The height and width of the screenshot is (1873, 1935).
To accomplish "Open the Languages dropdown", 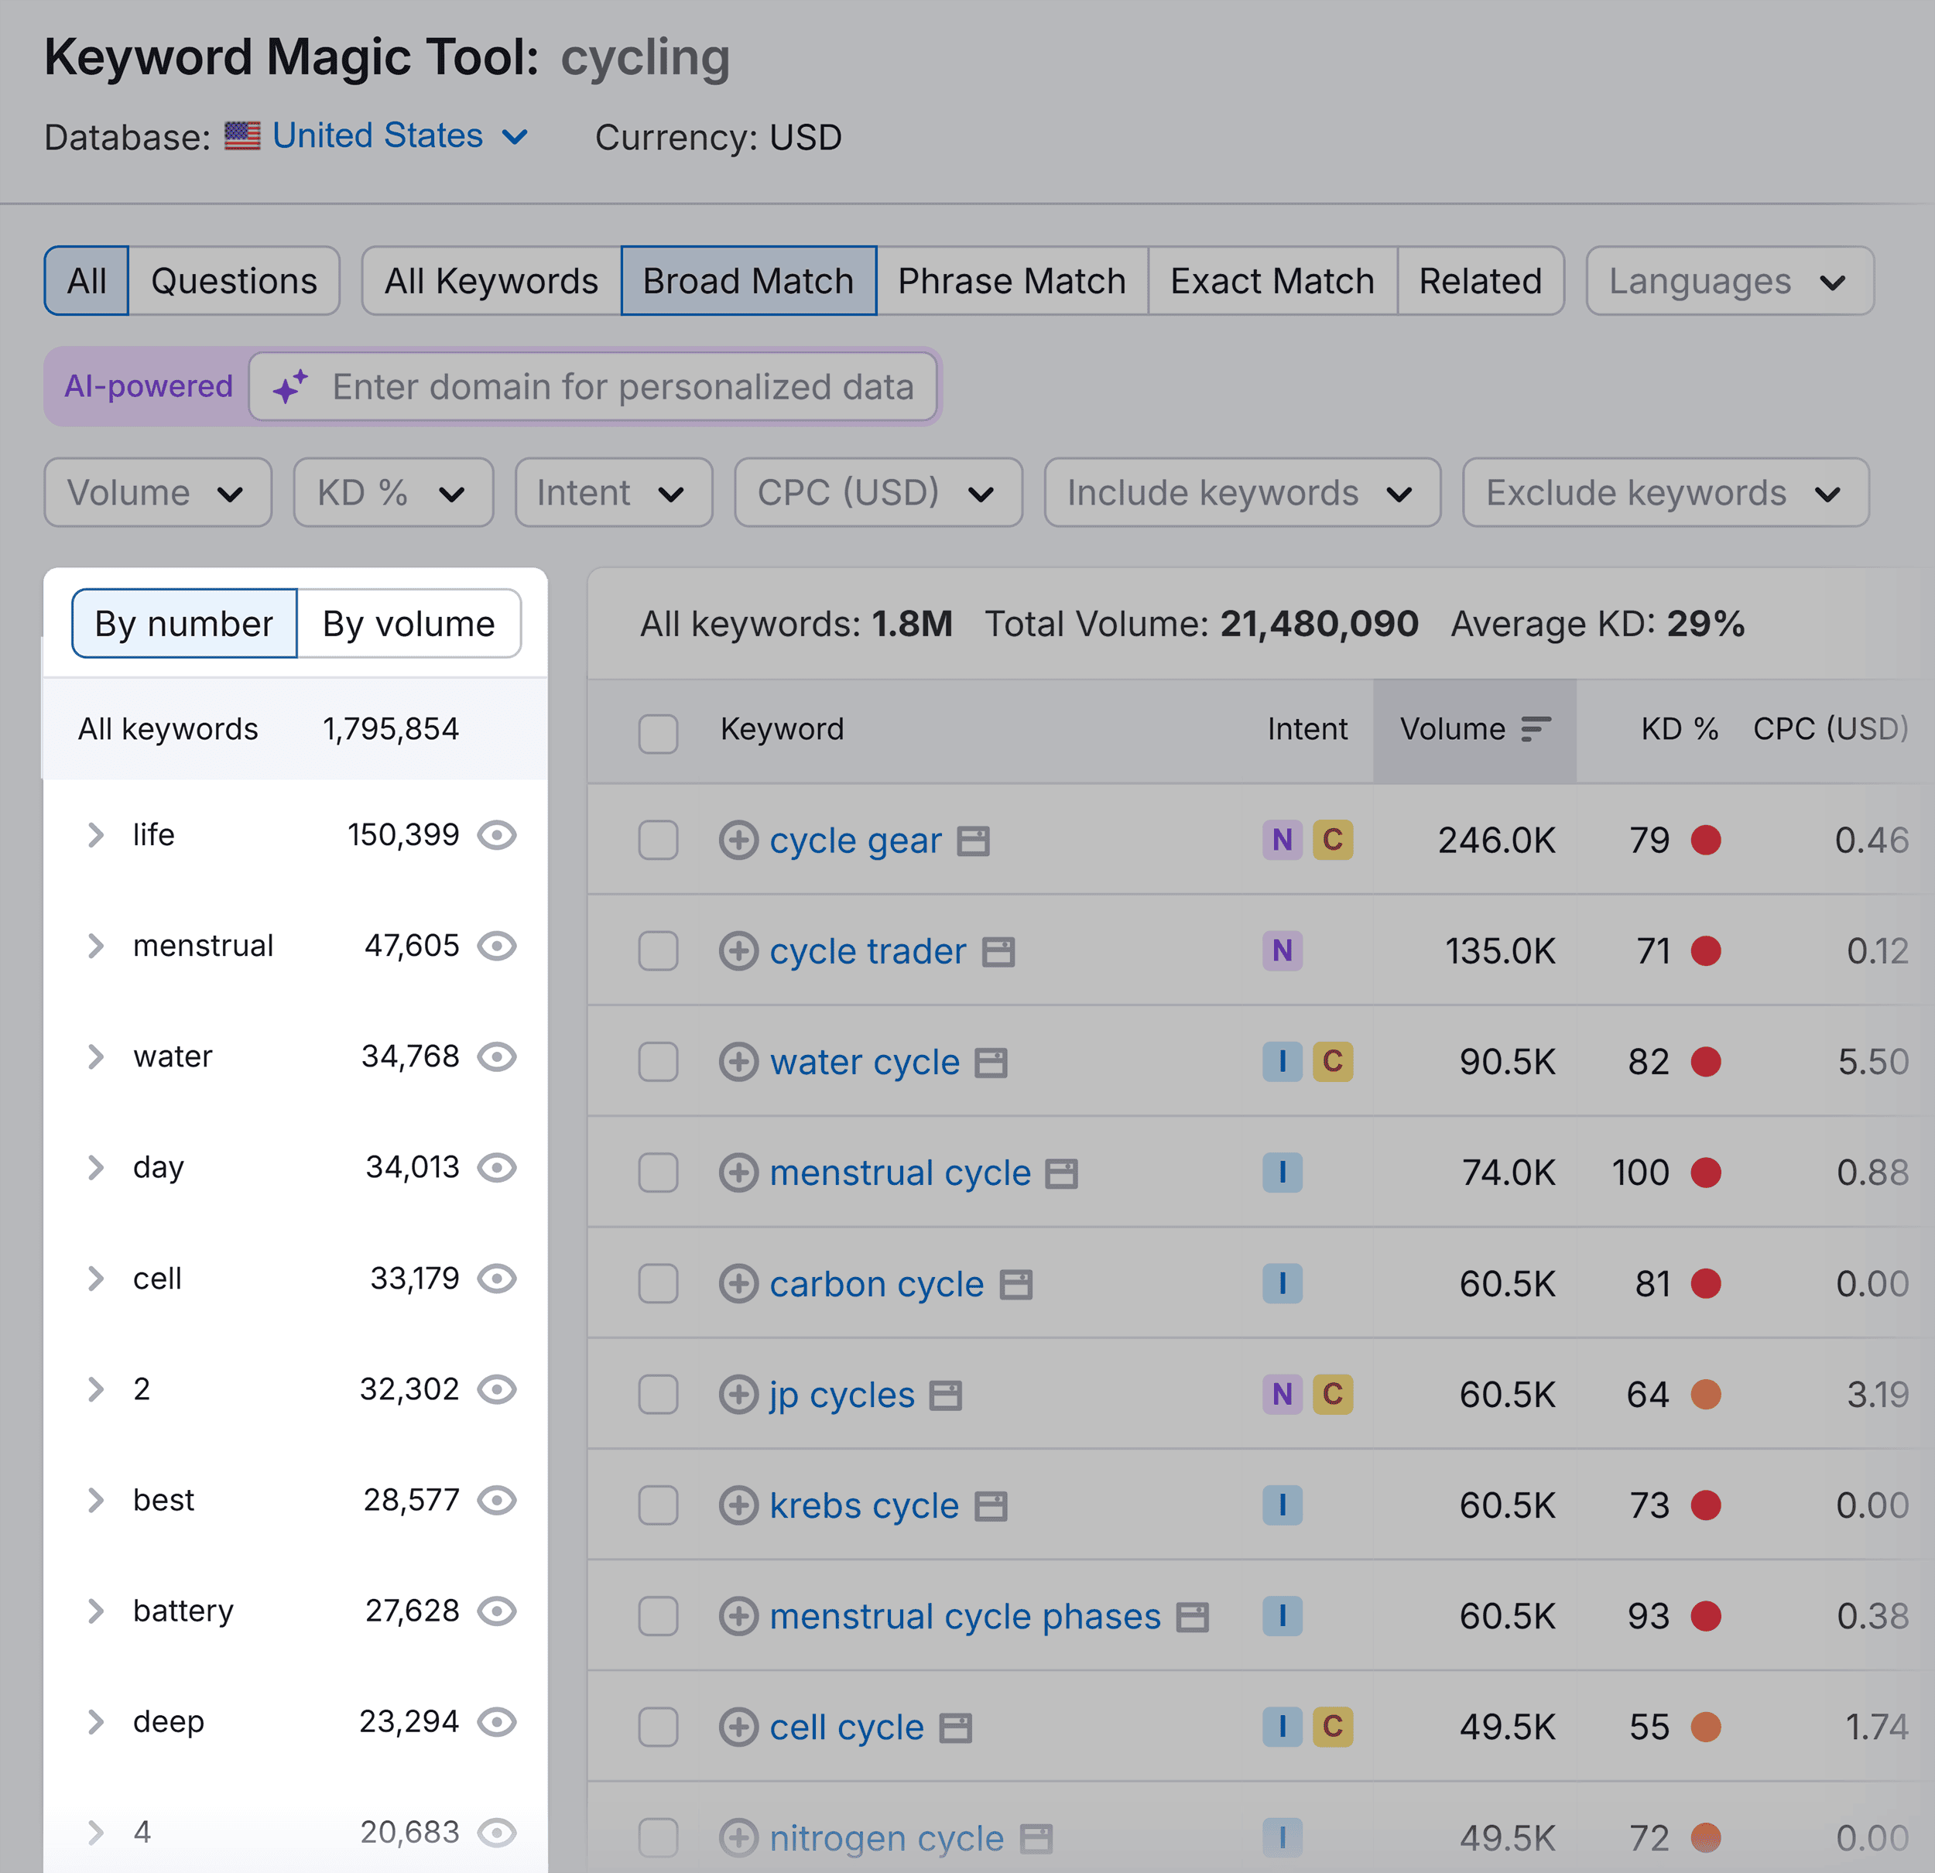I will (x=1730, y=280).
